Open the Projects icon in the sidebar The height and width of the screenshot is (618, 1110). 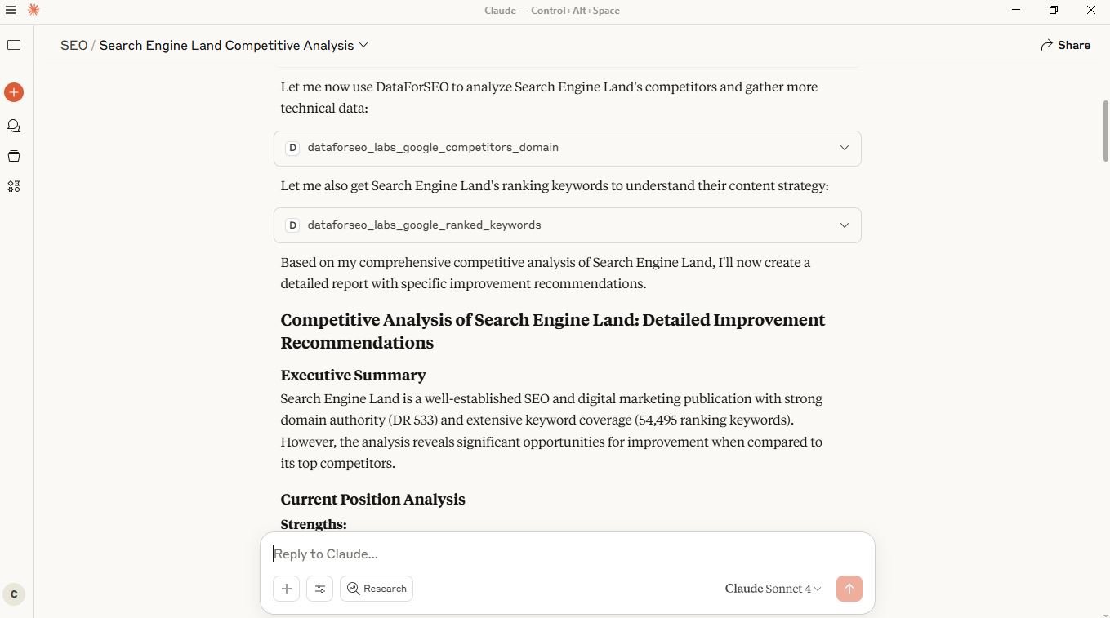coord(13,156)
